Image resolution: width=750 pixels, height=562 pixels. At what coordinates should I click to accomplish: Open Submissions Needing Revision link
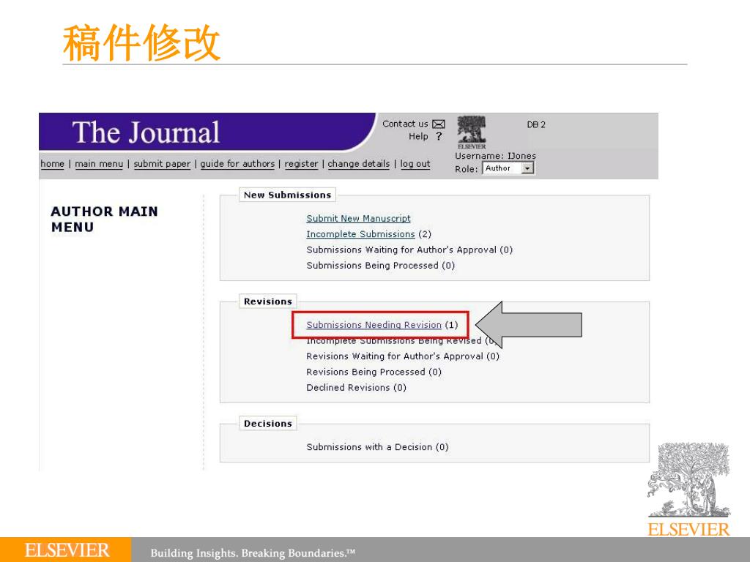[x=374, y=325]
